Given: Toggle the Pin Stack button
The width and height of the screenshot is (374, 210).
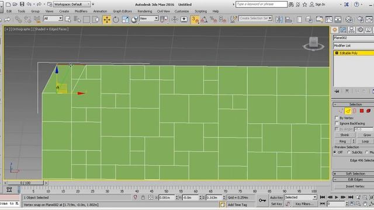Looking at the screenshot, I should click(x=337, y=92).
